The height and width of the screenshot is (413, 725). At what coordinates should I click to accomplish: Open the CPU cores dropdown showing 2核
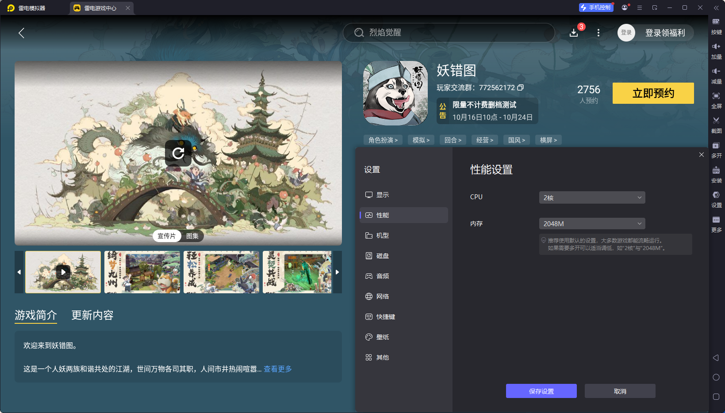(x=592, y=197)
